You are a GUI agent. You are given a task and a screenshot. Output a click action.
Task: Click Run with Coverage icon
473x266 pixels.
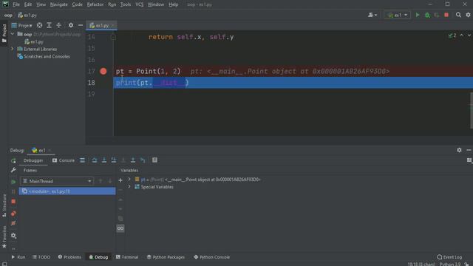437,15
